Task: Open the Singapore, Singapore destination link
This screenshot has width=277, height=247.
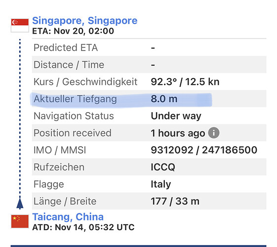Action: [x=84, y=21]
